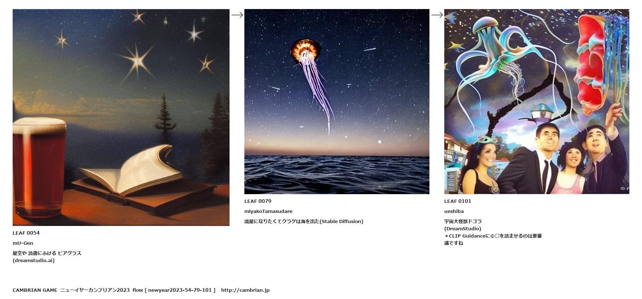Click the arrow between second and third images
Image resolution: width=642 pixels, height=299 pixels.
437,15
